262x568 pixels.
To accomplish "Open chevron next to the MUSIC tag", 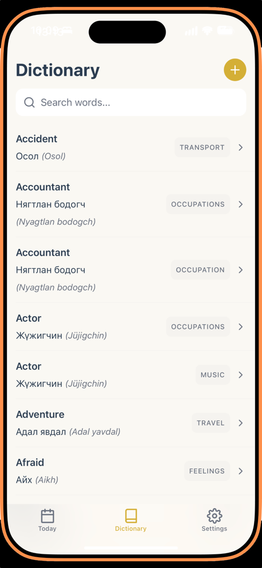I will pos(240,375).
